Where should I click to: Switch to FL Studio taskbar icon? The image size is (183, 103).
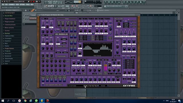click(42, 101)
